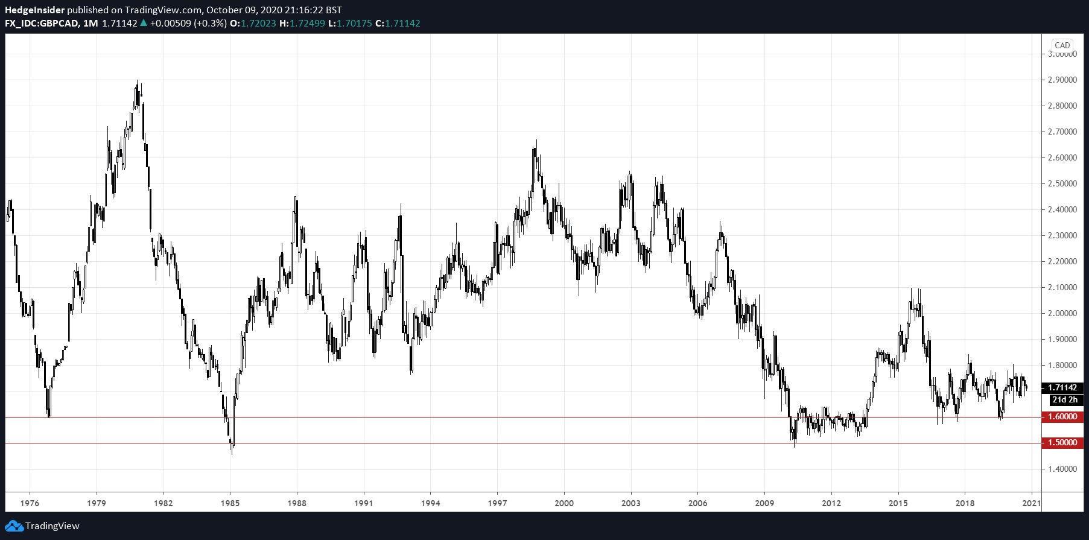Click the 1985 time axis label

tap(230, 503)
